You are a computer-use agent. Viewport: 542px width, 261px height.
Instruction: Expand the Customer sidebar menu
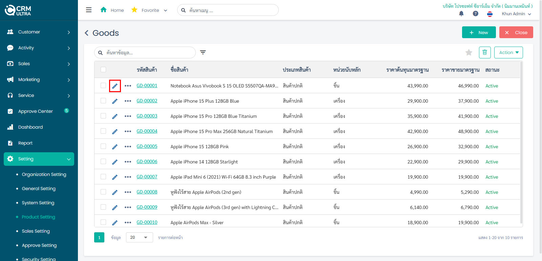click(x=39, y=32)
